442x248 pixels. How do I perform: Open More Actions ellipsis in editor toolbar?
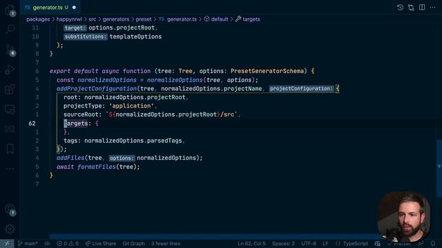(433, 8)
